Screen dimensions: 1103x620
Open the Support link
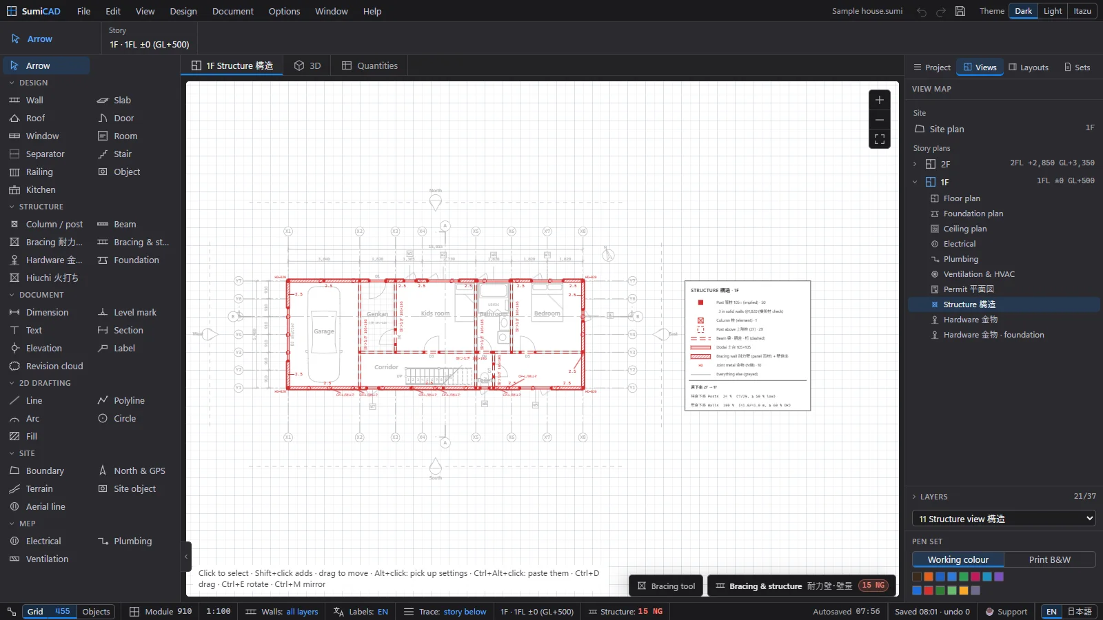point(1006,612)
